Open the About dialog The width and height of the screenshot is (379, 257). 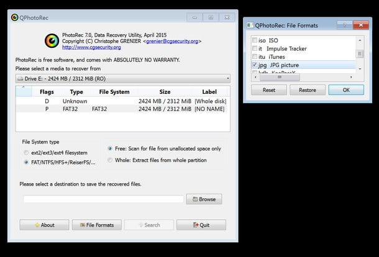point(44,225)
